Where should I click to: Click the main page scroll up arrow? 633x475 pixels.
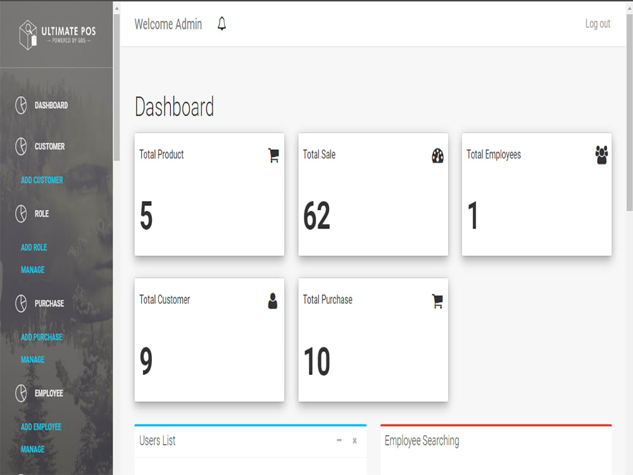coord(629,8)
